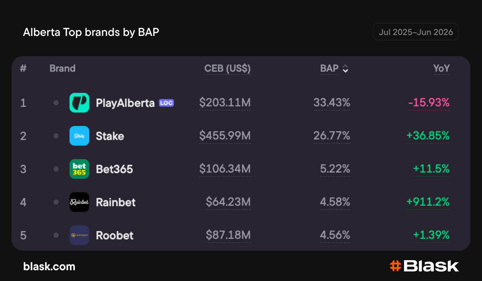Toggle the status dot beside Rainbet

coord(56,202)
